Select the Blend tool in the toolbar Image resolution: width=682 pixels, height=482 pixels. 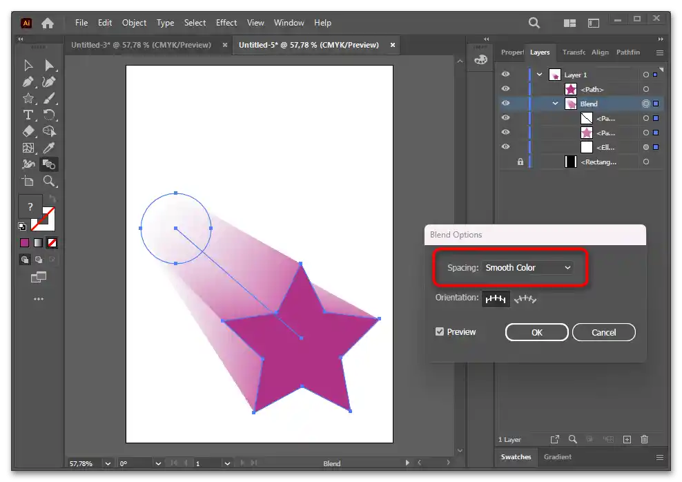click(48, 164)
